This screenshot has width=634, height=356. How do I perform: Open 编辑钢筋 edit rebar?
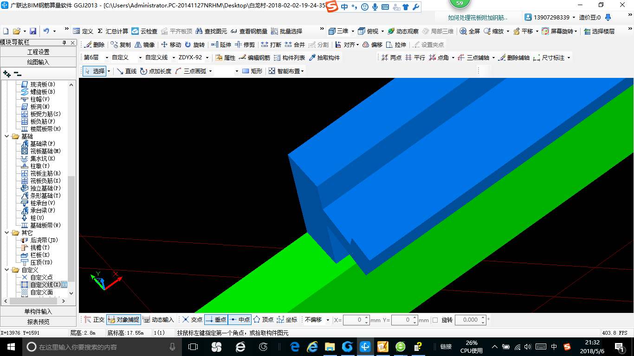(254, 57)
